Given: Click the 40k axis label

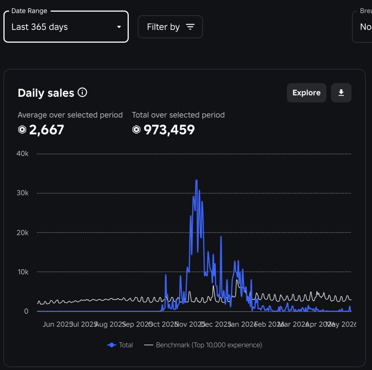Looking at the screenshot, I should 22,154.
